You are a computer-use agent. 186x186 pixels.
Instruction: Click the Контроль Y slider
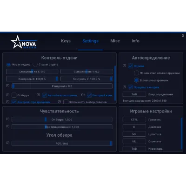[86, 79]
